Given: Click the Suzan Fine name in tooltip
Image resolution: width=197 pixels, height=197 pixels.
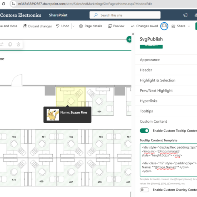Looking at the screenshot, I should pos(79,112).
